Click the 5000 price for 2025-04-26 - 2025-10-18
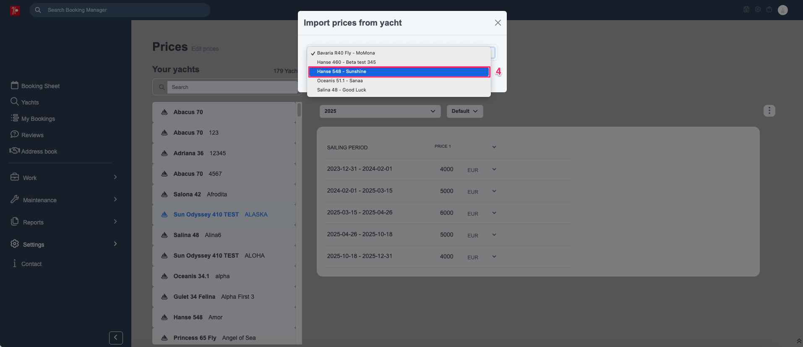803x347 pixels. point(446,235)
